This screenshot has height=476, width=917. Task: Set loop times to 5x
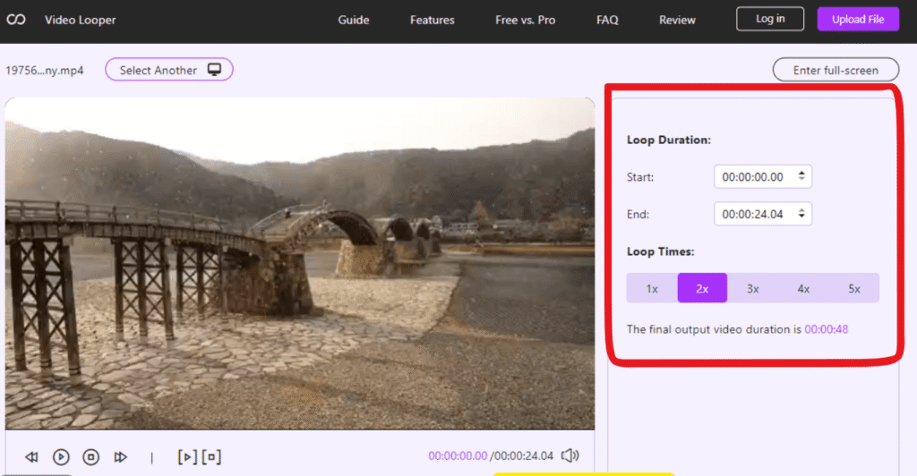coord(854,288)
